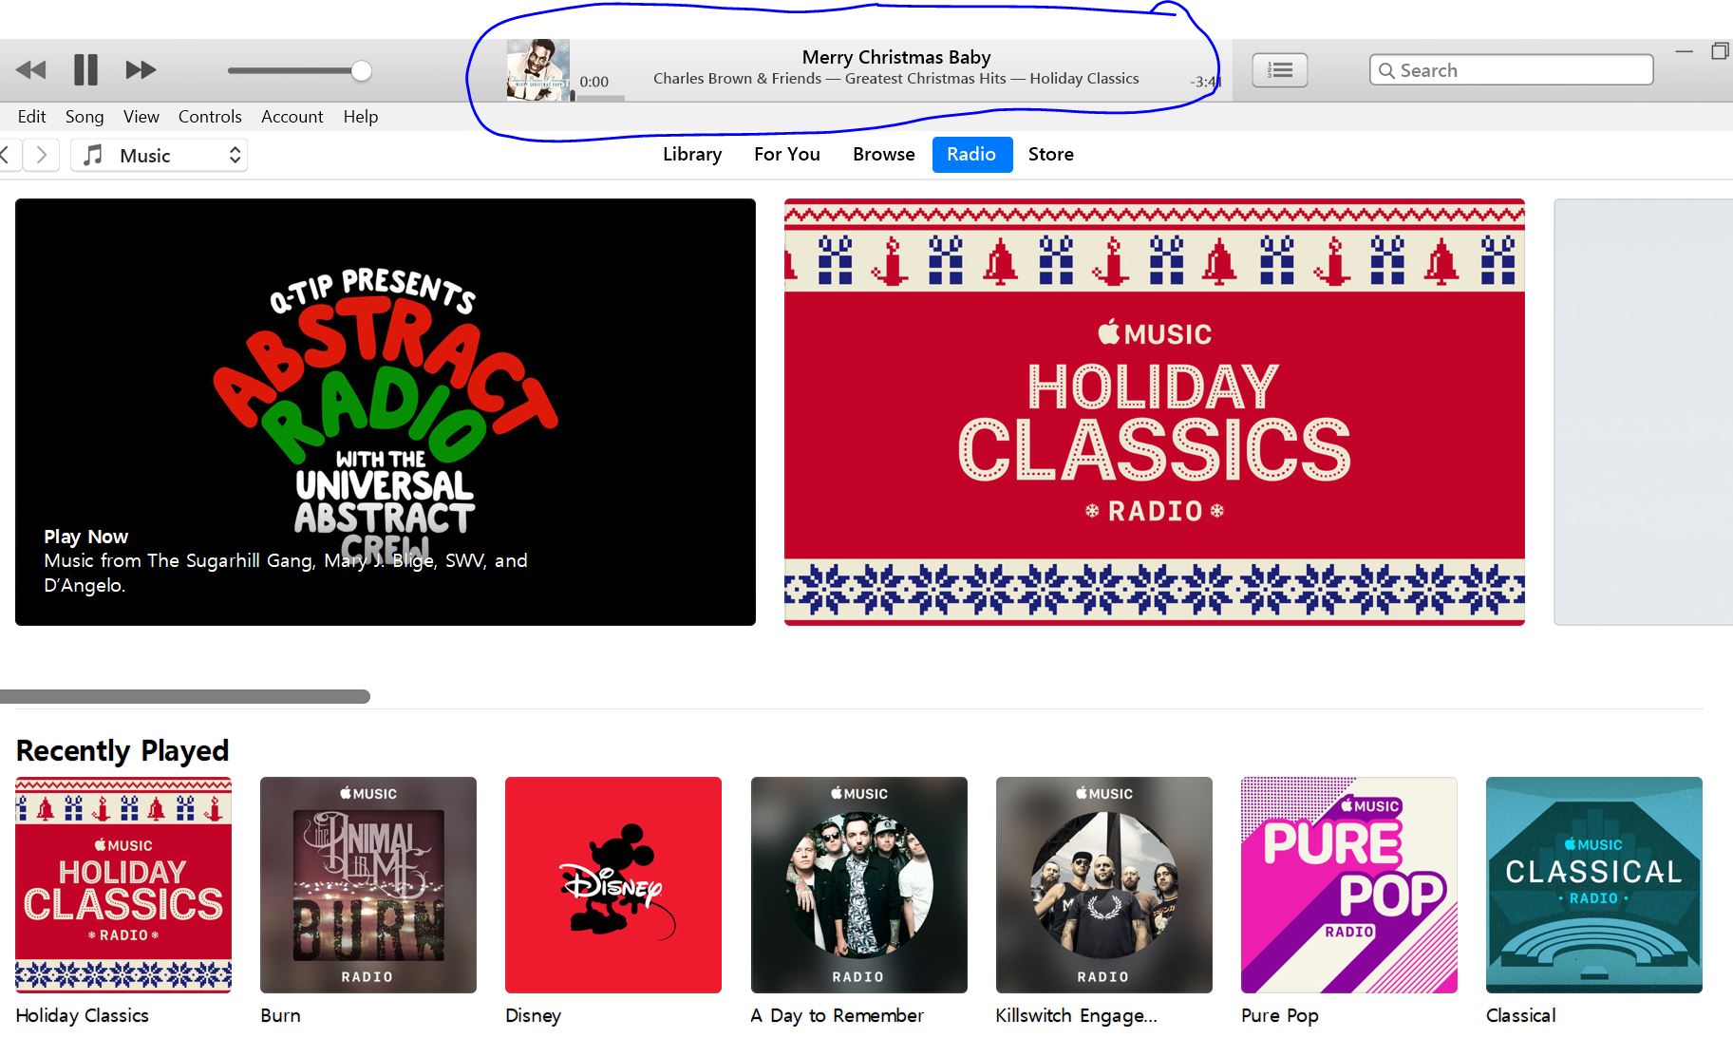The height and width of the screenshot is (1038, 1733).
Task: Click the music note icon
Action: tap(92, 155)
